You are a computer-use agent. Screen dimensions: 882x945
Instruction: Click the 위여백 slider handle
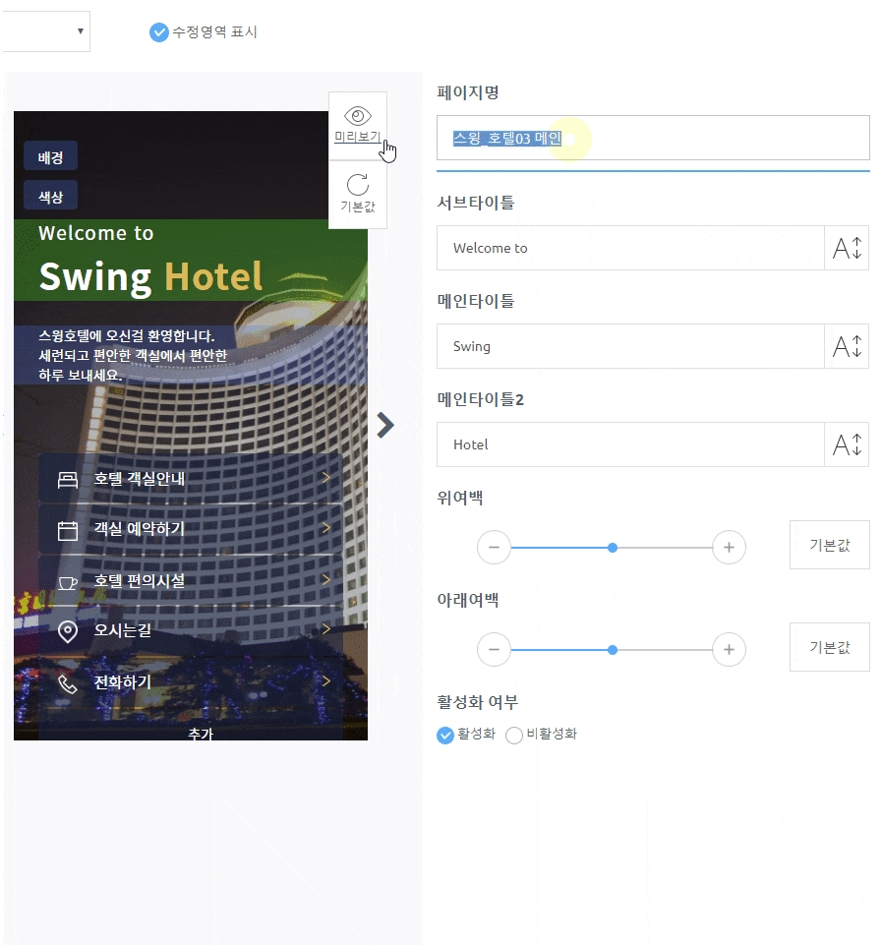click(x=613, y=547)
